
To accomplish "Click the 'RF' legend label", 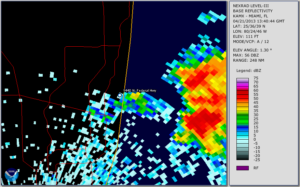I will point(256,168).
